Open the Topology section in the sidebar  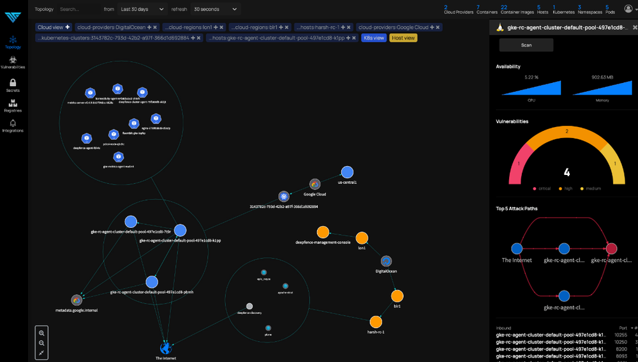coord(13,42)
